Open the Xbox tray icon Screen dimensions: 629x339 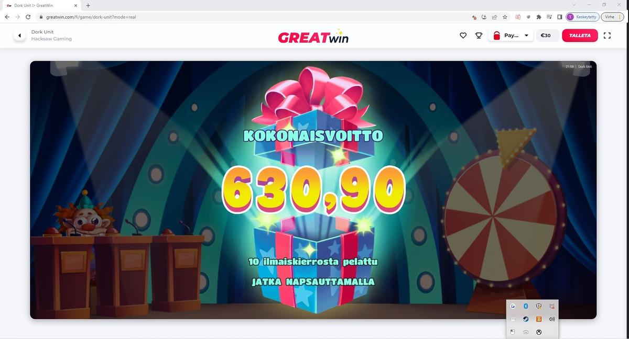coord(538,332)
